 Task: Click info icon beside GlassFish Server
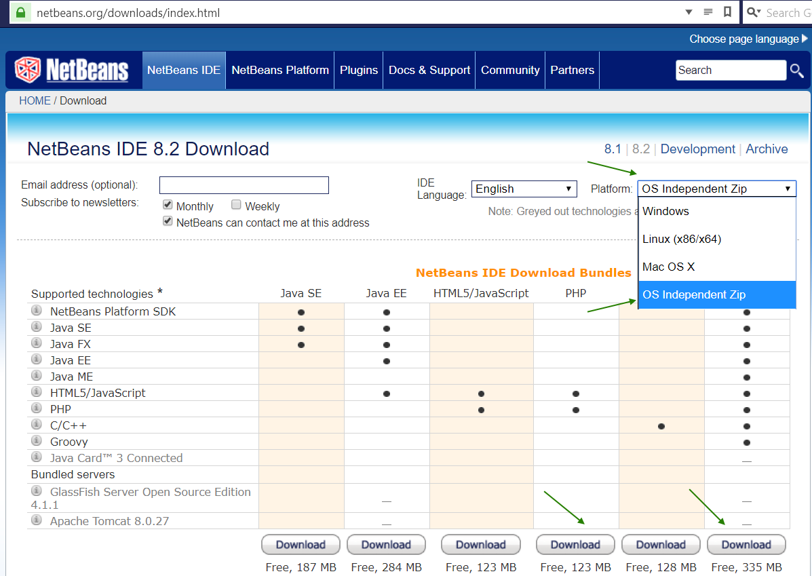[x=36, y=491]
